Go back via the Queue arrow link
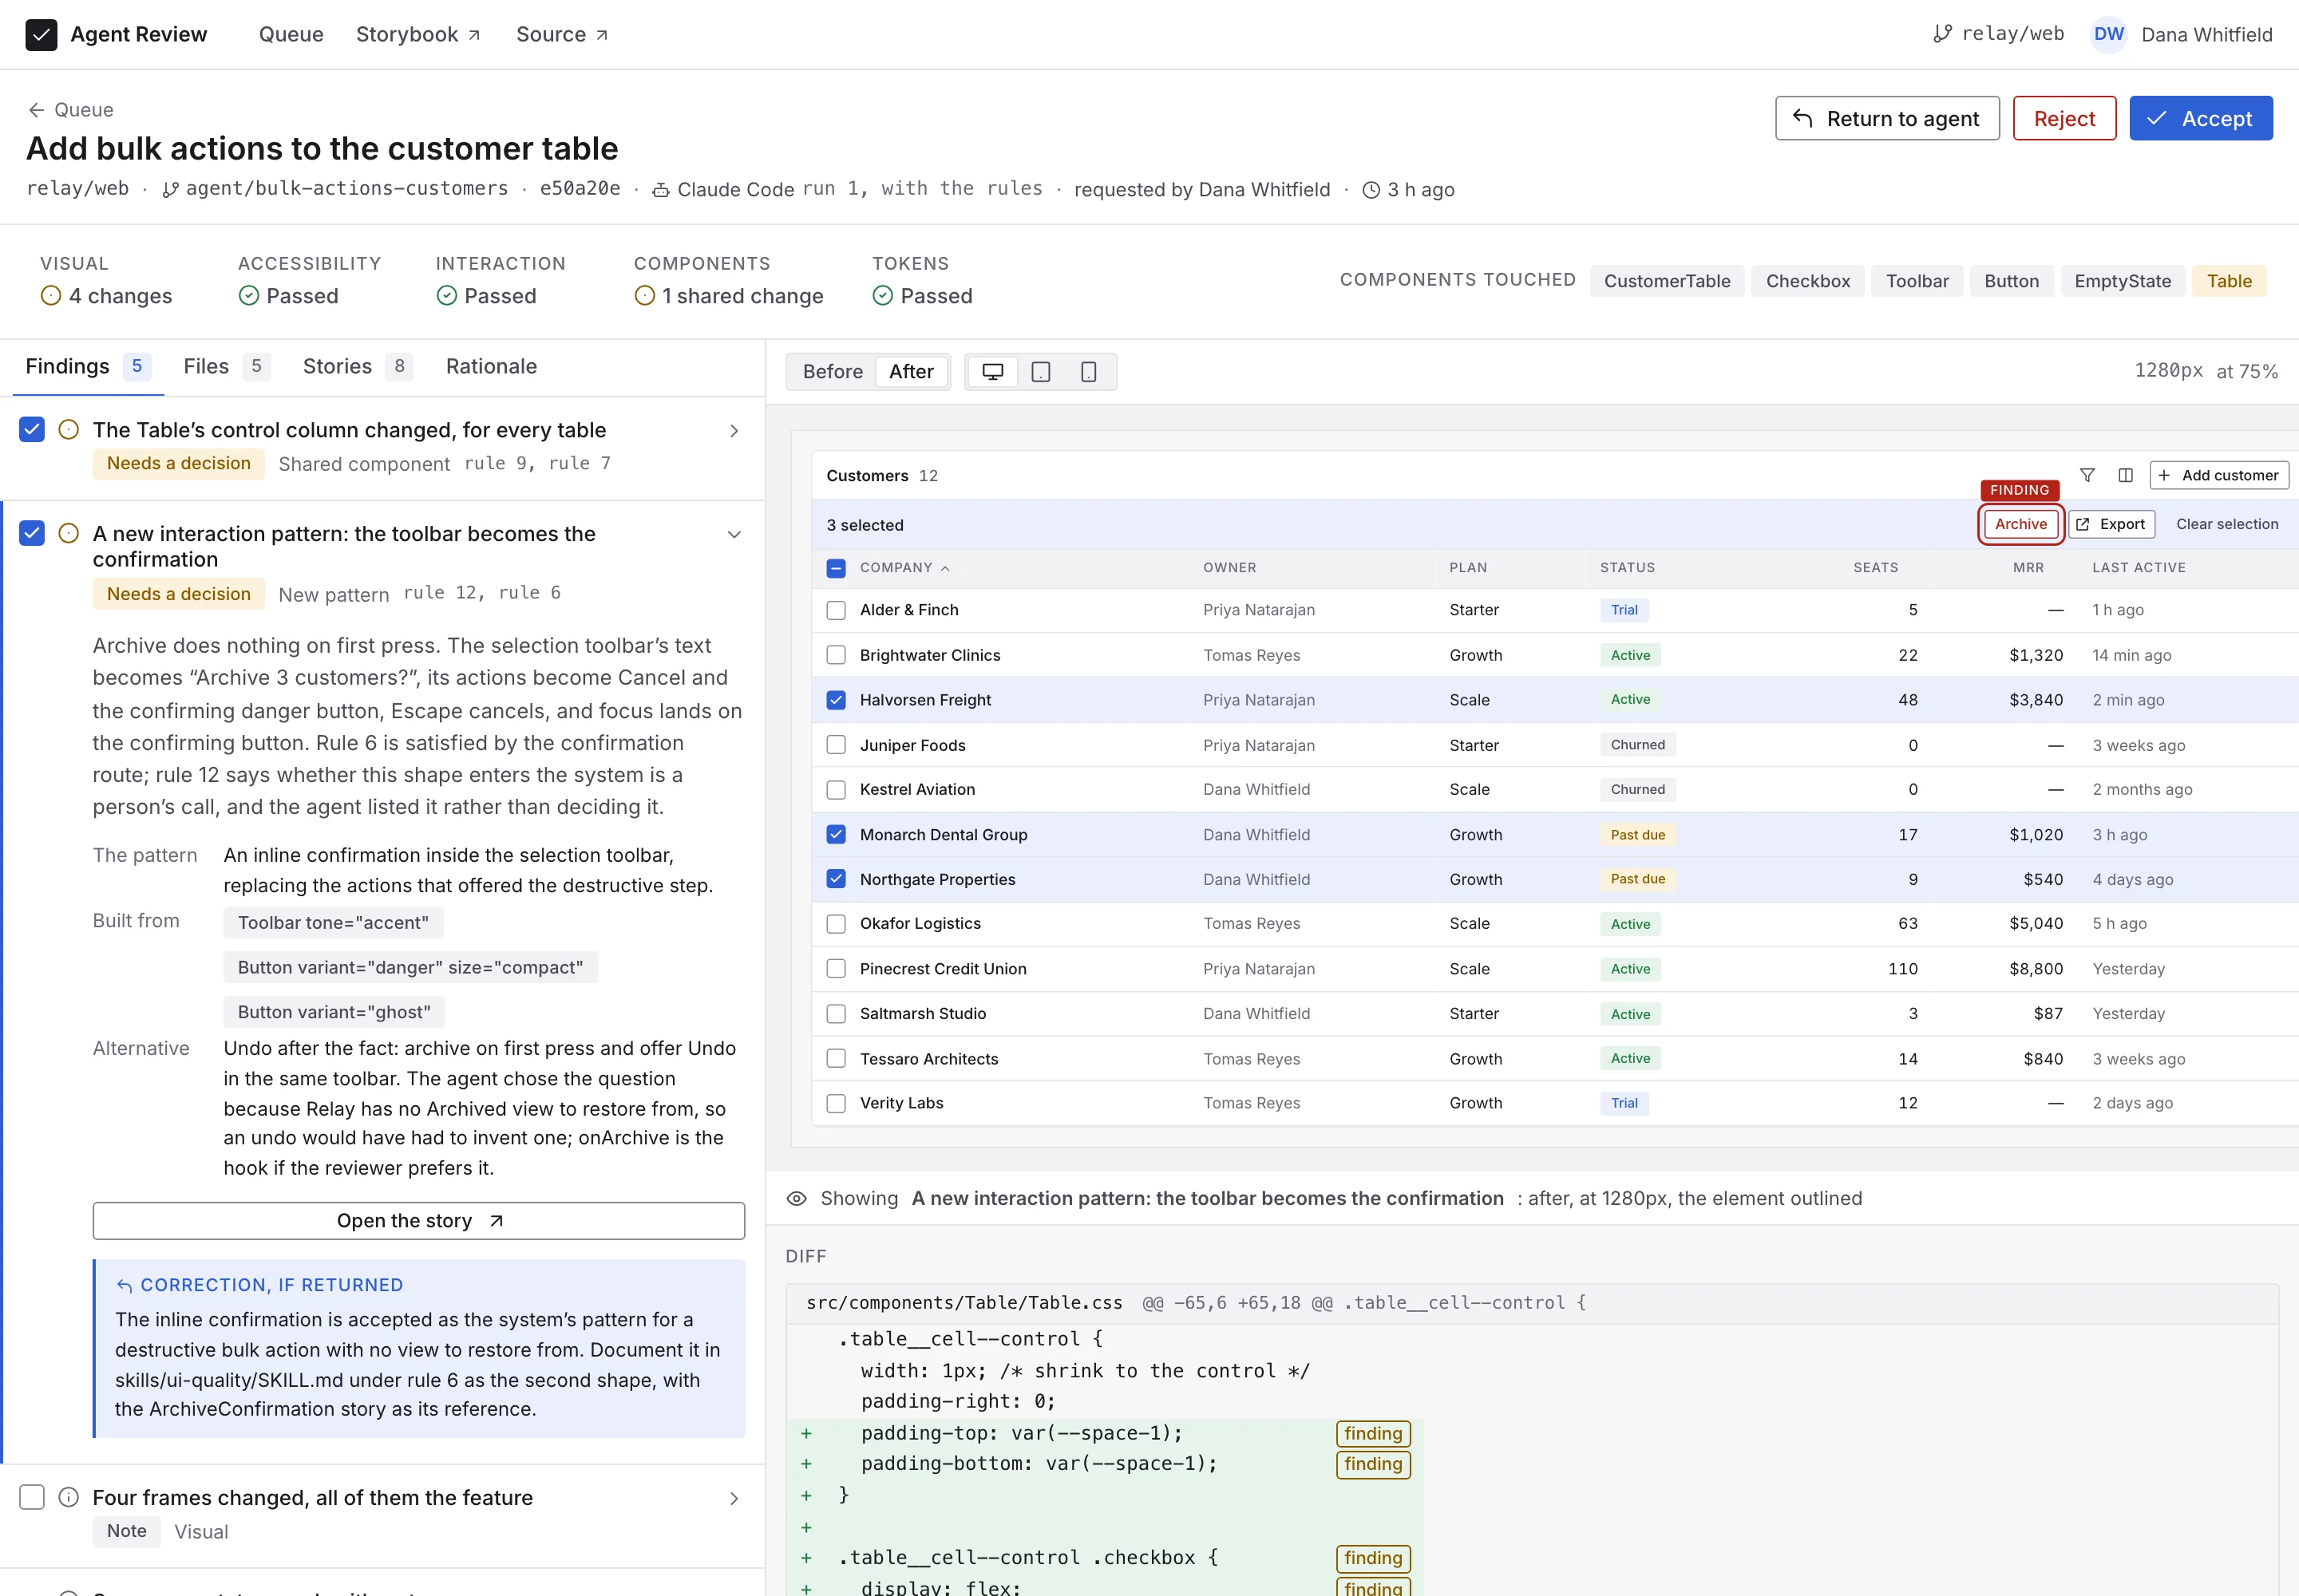2299x1596 pixels. (70, 110)
